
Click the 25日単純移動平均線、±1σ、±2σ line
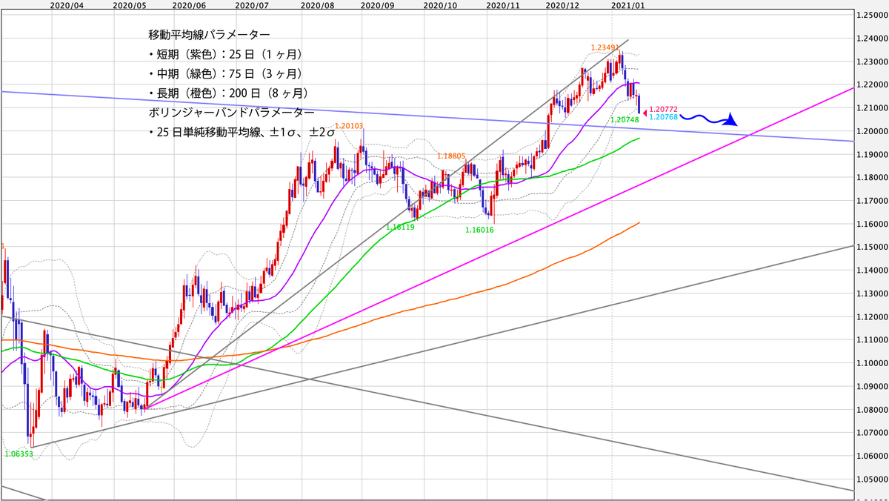point(242,133)
